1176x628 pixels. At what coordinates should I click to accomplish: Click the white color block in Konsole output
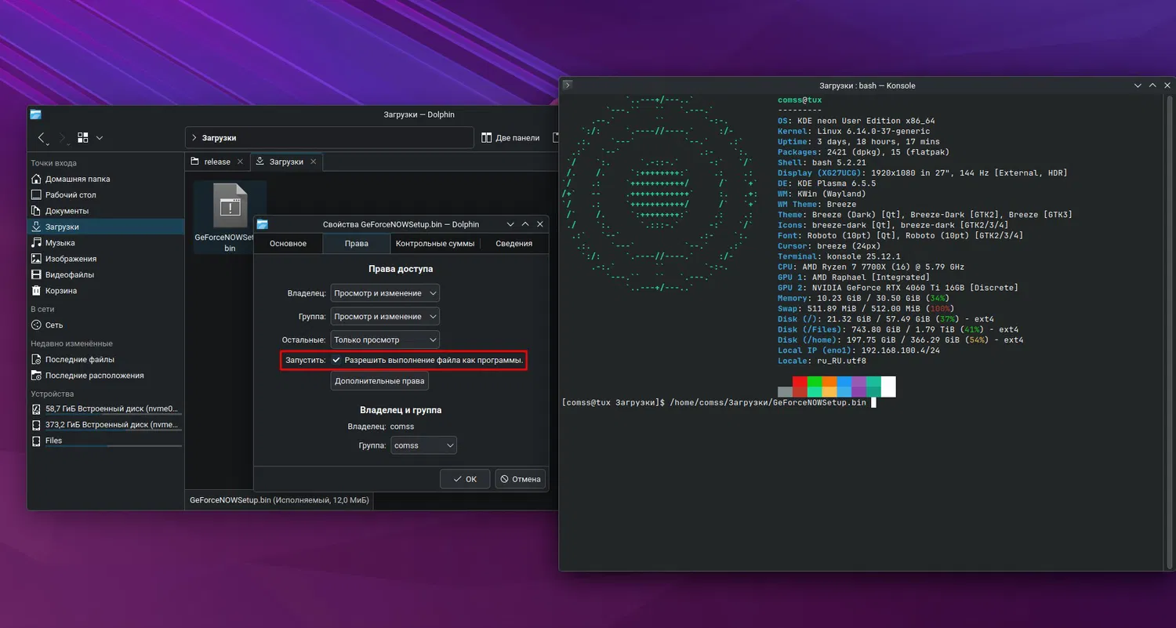pos(888,386)
